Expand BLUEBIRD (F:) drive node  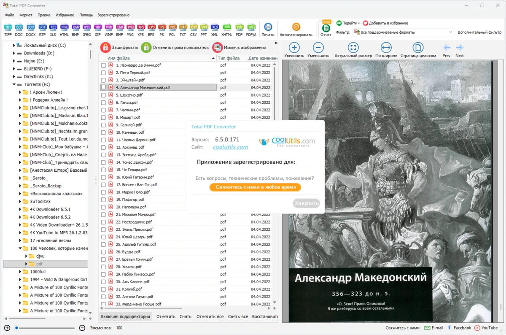click(14, 69)
